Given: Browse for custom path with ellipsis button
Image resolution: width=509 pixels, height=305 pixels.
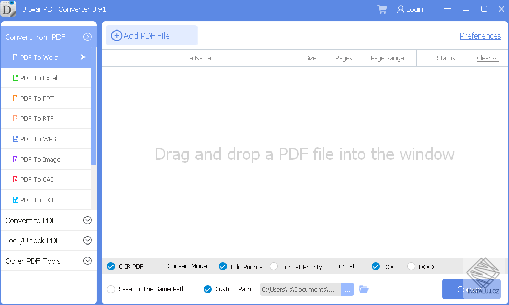Looking at the screenshot, I should [x=347, y=289].
